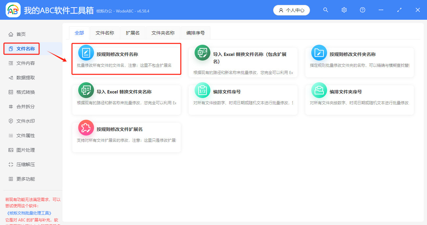
Task: Switch to the 扩展名 tab
Action: point(133,33)
